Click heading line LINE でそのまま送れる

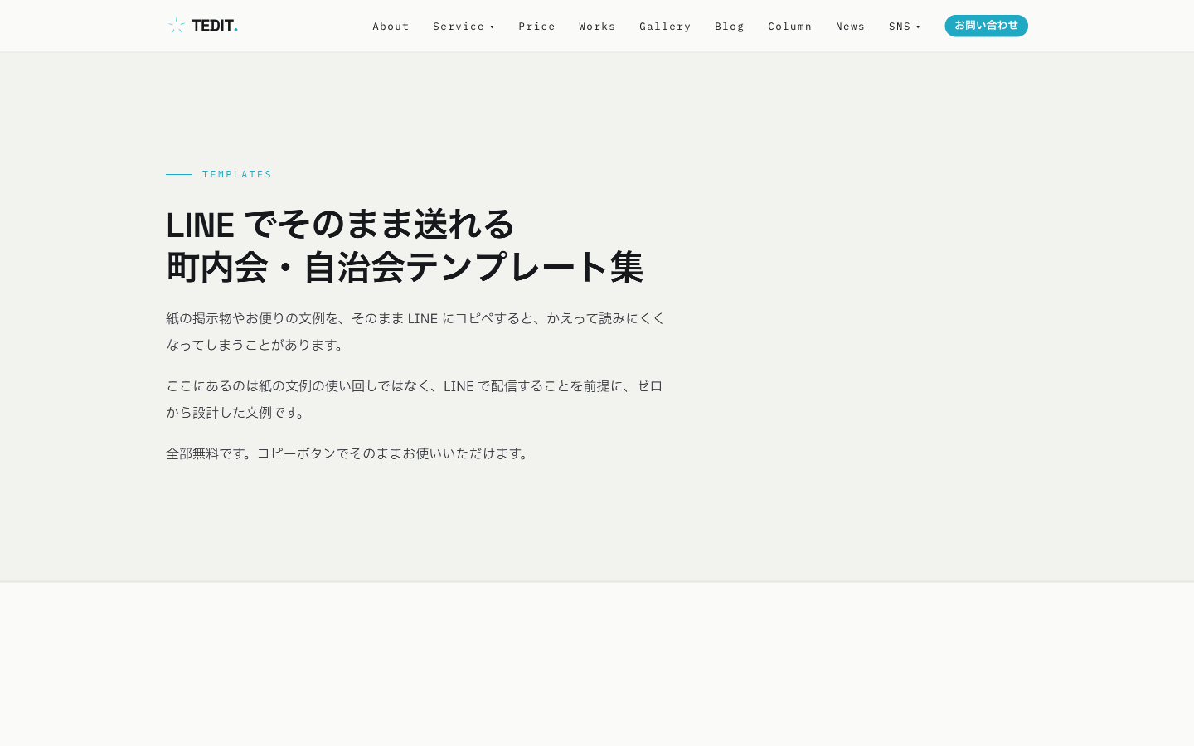340,224
